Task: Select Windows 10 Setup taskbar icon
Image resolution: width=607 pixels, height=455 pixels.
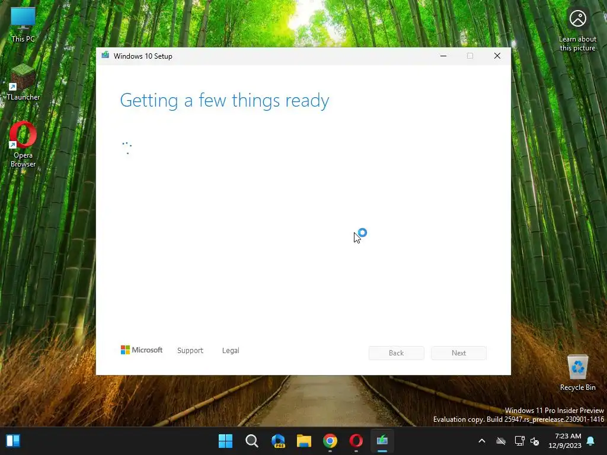Action: [382, 441]
